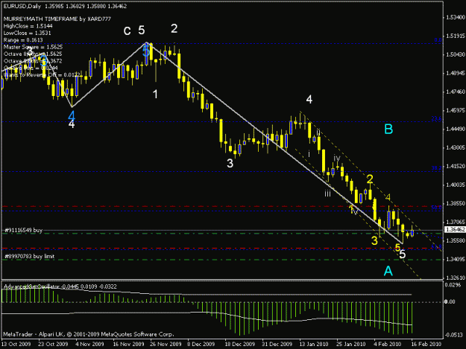
Task: Click the white 1 wave label
Action: pyautogui.click(x=155, y=95)
